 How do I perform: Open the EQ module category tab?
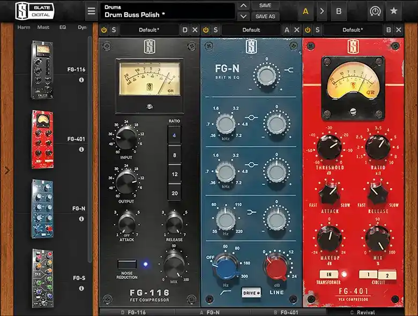63,27
